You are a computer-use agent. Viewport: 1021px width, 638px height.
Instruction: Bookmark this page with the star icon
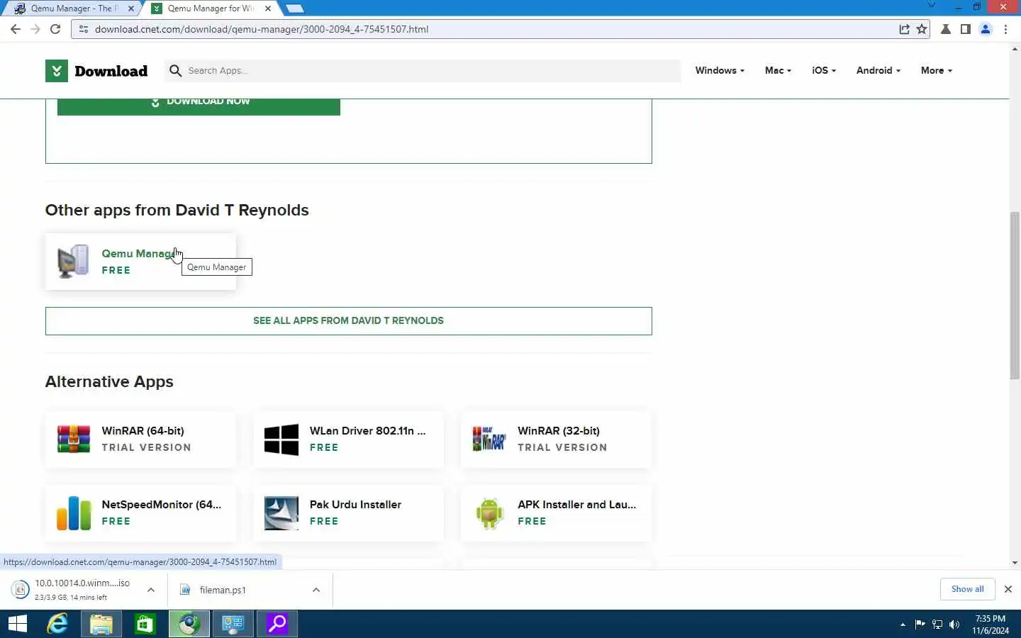click(x=922, y=29)
